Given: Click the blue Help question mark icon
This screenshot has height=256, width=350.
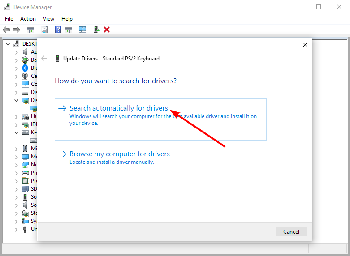Looking at the screenshot, I should pos(58,30).
